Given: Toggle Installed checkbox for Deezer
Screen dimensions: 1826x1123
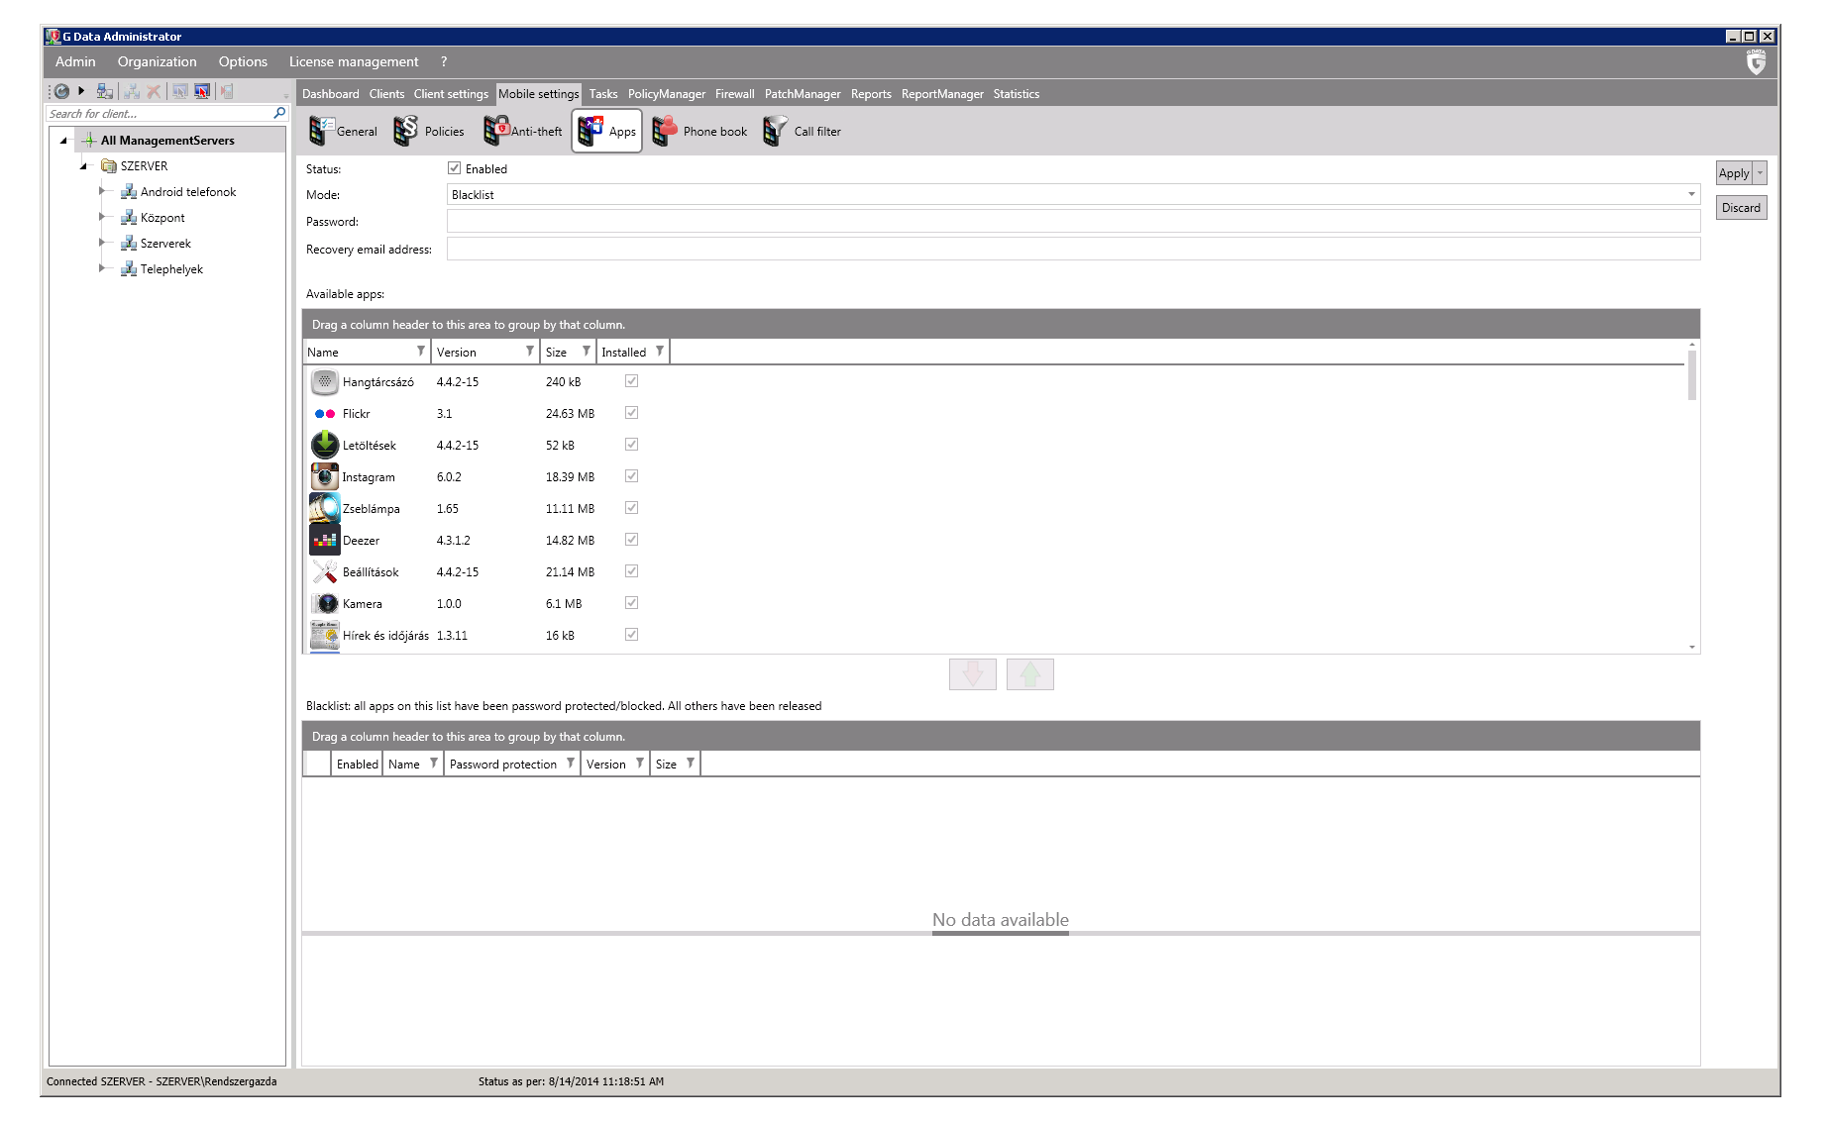Looking at the screenshot, I should click(631, 540).
